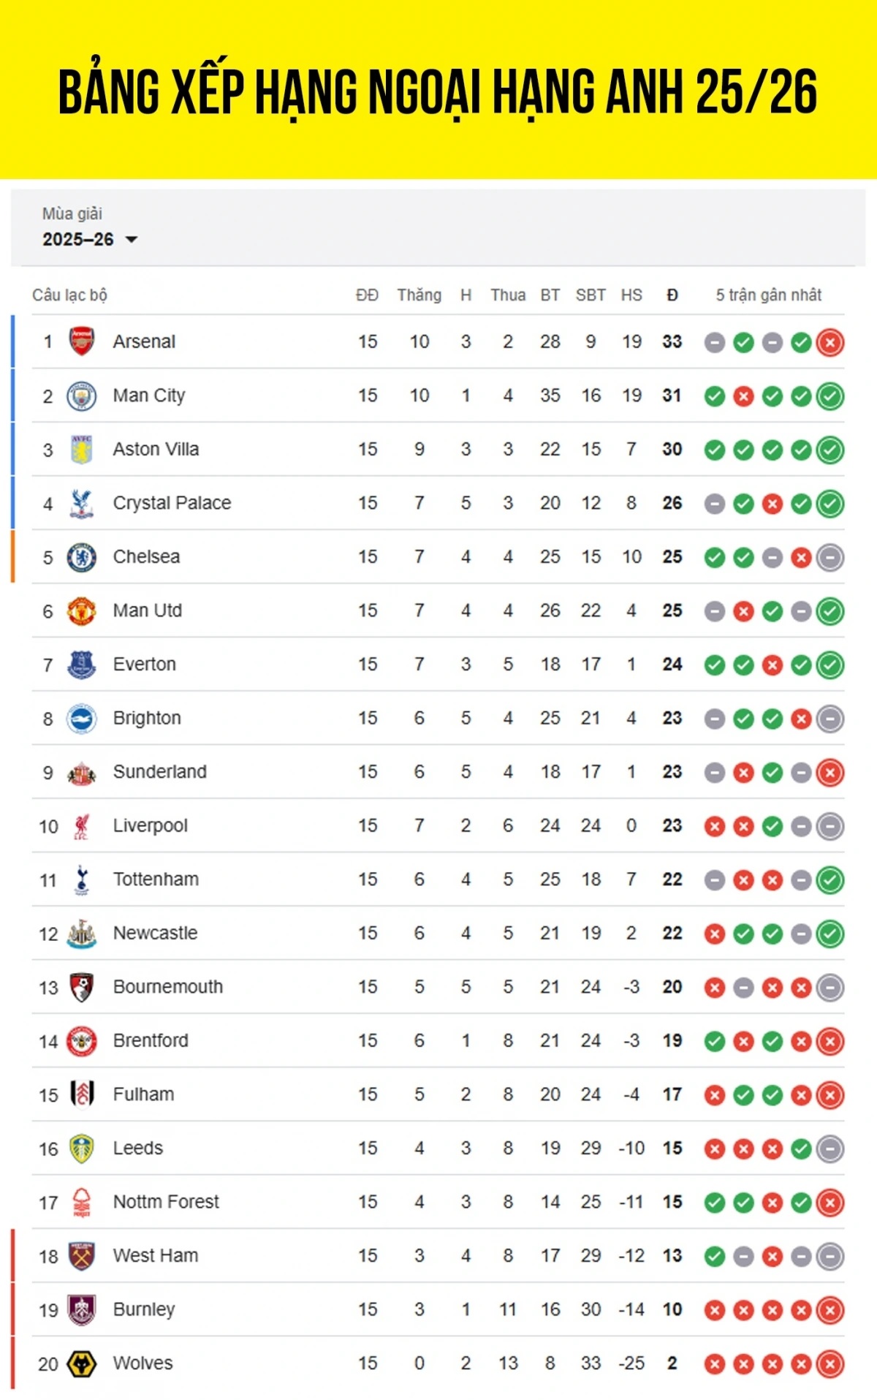This screenshot has width=877, height=1400.
Task: Select the Burnley table row name
Action: tap(144, 1309)
